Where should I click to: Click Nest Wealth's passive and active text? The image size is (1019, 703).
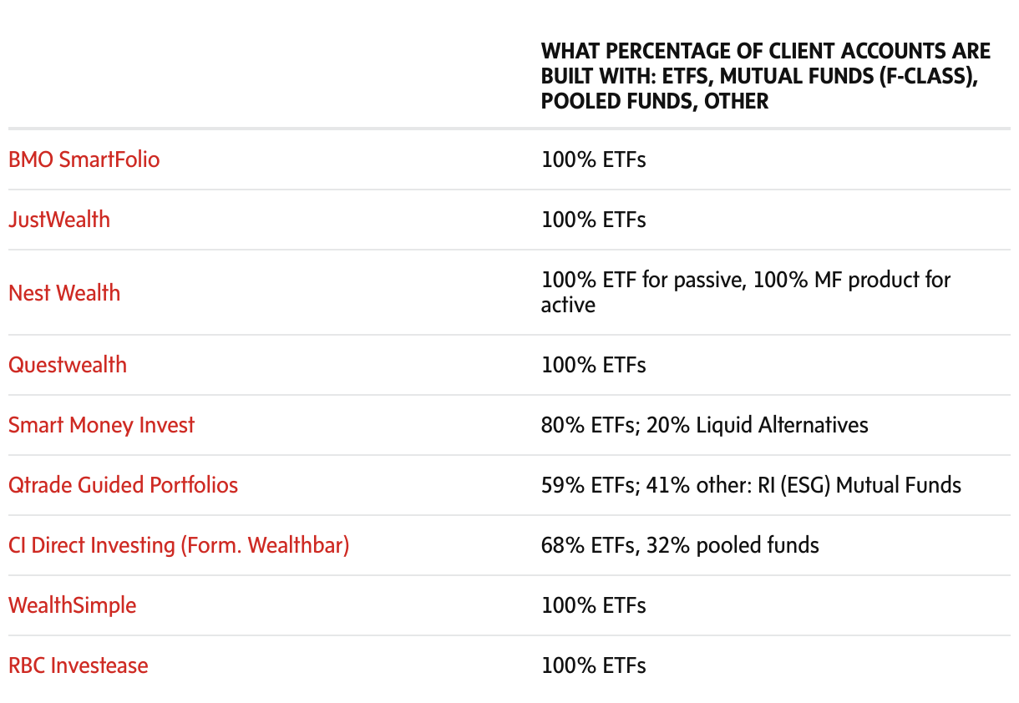[x=745, y=291]
